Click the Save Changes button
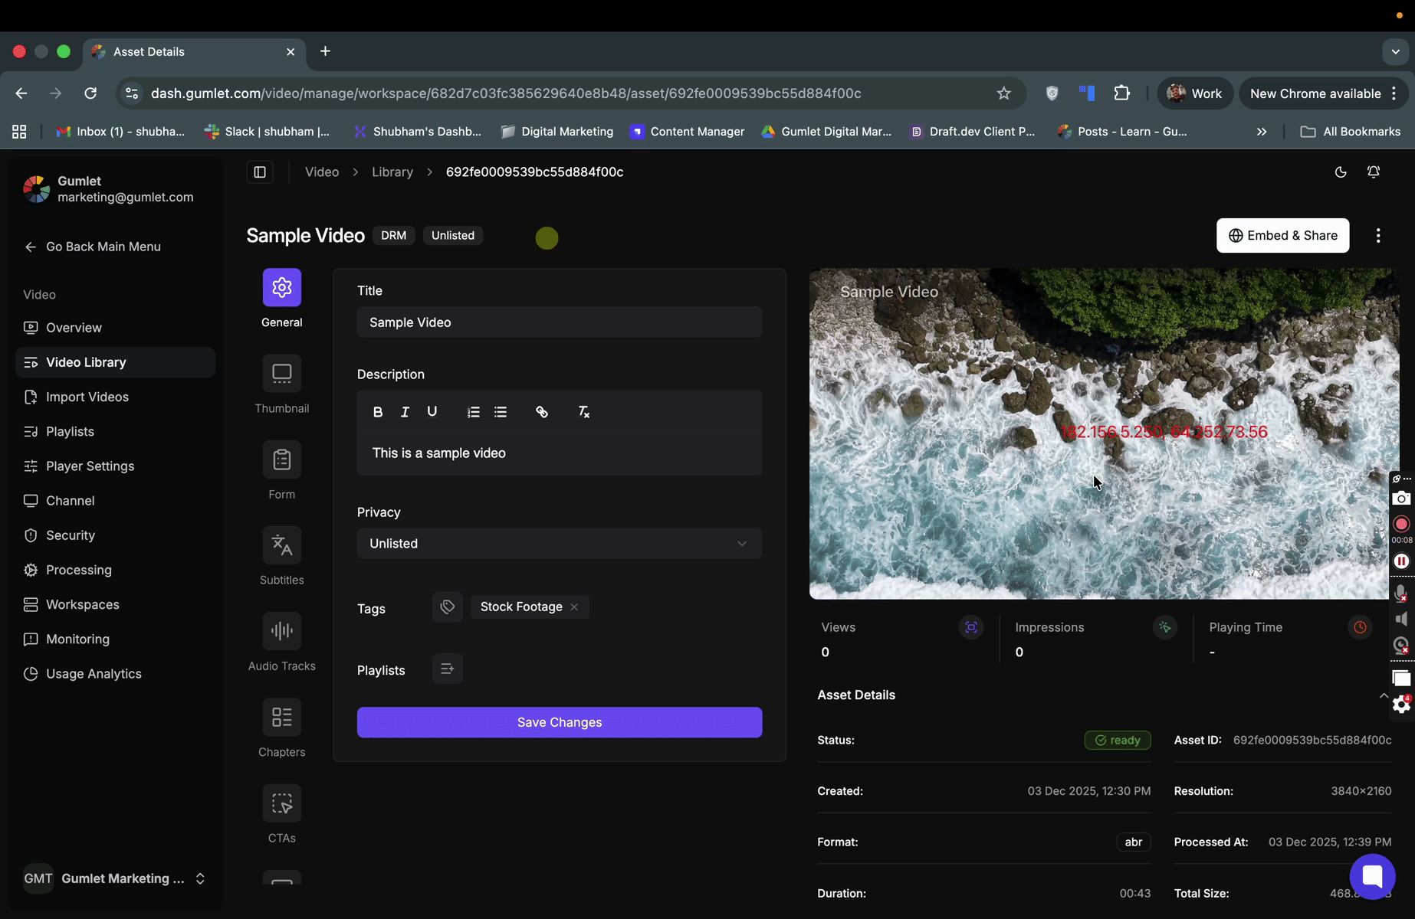Image resolution: width=1415 pixels, height=919 pixels. 559,722
